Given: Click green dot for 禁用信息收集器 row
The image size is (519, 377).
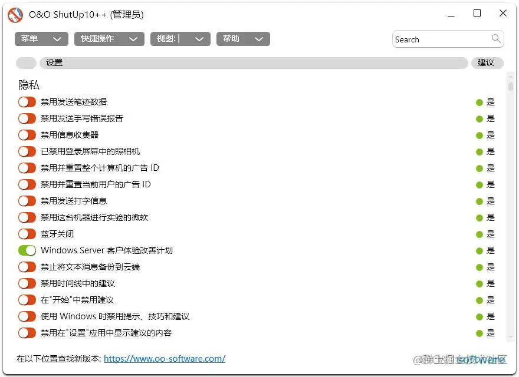Looking at the screenshot, I should pos(479,135).
